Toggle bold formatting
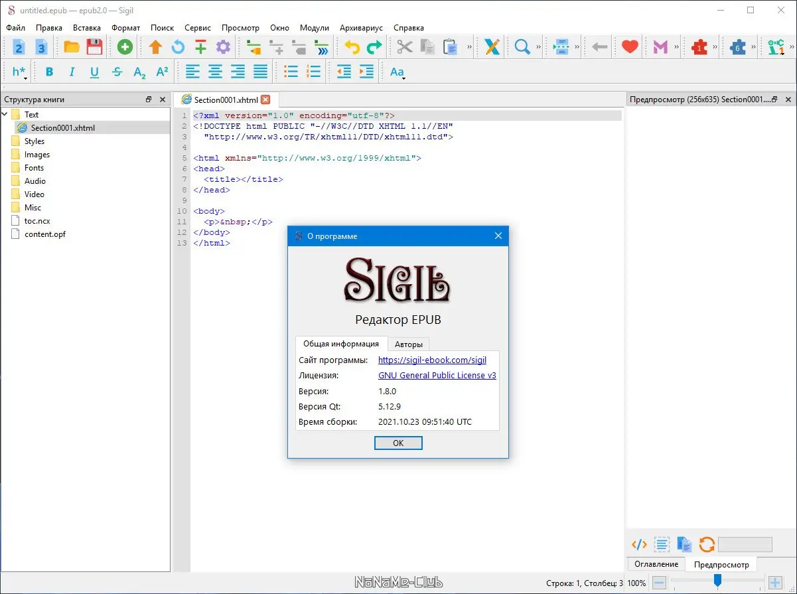This screenshot has height=594, width=797. tap(49, 72)
